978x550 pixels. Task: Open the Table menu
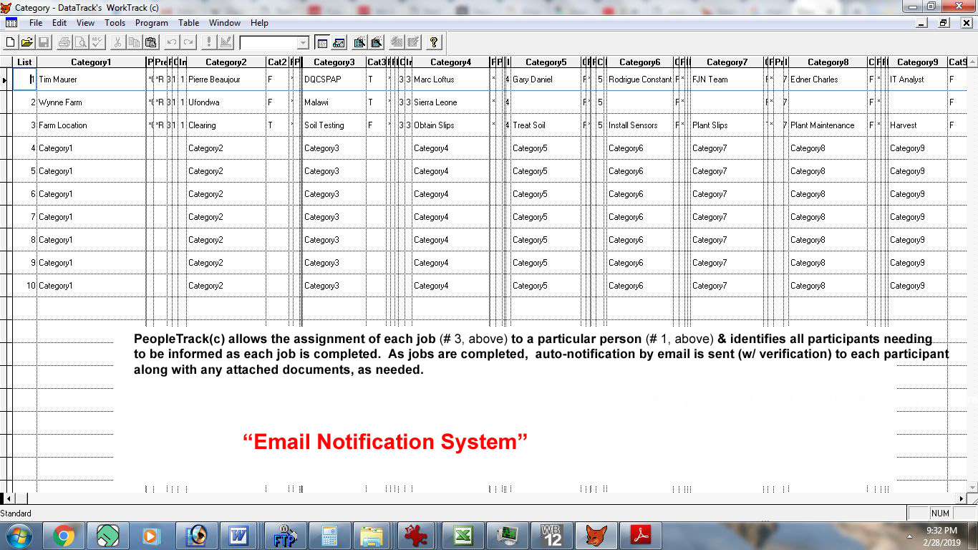point(189,23)
